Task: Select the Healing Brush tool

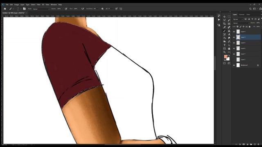Action: pyautogui.click(x=229, y=27)
